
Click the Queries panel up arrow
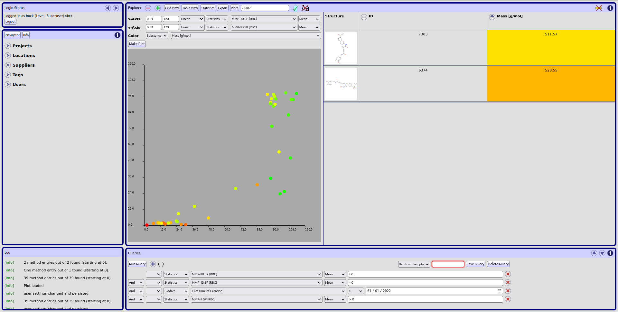click(x=594, y=253)
